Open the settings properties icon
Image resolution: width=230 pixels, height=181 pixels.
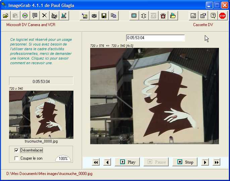[203, 15]
